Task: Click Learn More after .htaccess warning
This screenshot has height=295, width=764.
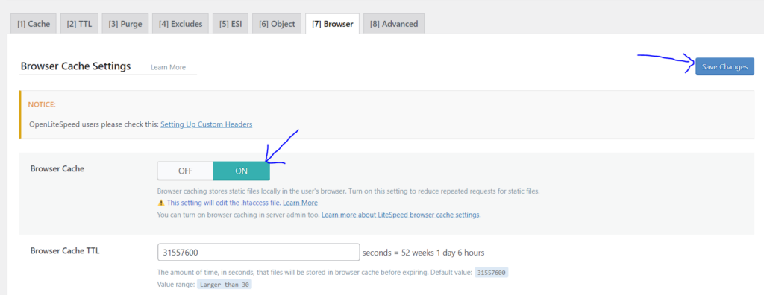Action: coord(300,203)
